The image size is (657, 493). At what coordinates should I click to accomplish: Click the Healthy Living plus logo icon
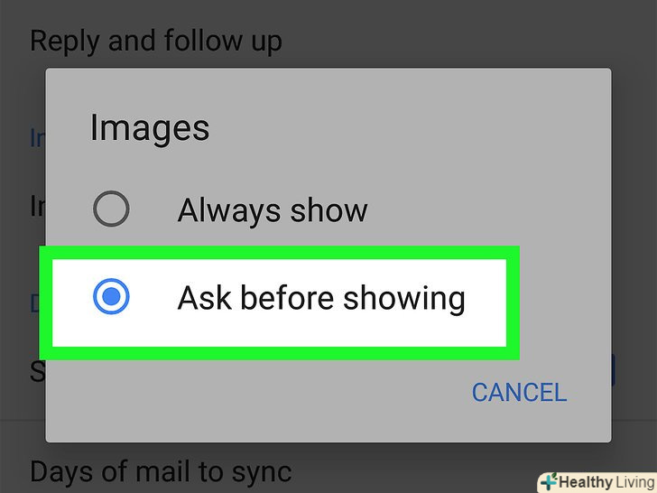[x=549, y=482]
